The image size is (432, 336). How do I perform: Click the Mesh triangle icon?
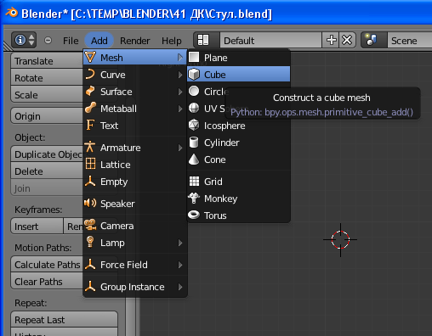90,58
